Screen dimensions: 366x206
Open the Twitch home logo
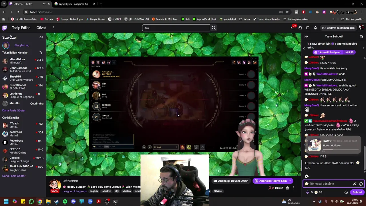pos(5,28)
